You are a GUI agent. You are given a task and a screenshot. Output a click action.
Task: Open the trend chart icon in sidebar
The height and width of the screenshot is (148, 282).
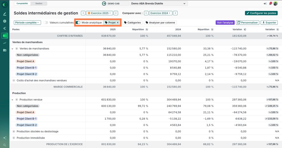[5, 43]
